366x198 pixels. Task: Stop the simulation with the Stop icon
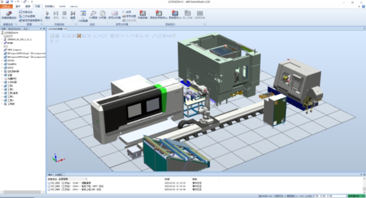[64, 14]
